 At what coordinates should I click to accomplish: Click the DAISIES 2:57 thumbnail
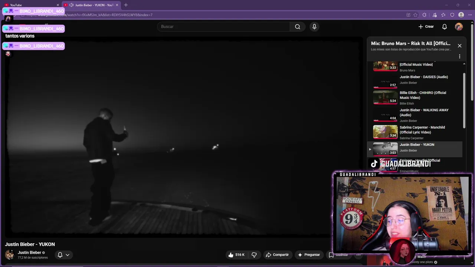(385, 81)
